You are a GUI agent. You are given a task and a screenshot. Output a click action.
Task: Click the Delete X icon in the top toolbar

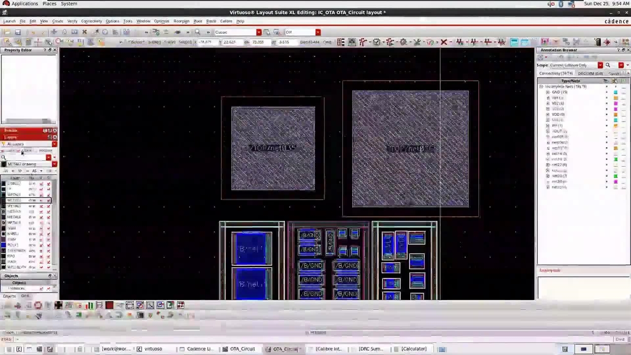84,32
